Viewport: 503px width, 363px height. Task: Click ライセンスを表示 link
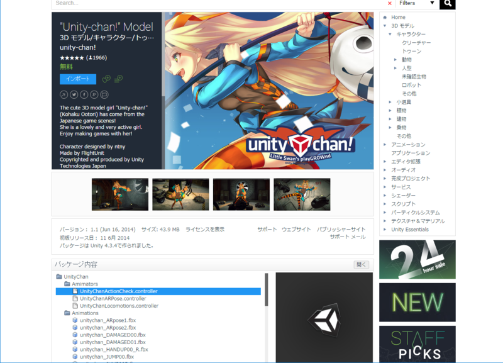(205, 230)
